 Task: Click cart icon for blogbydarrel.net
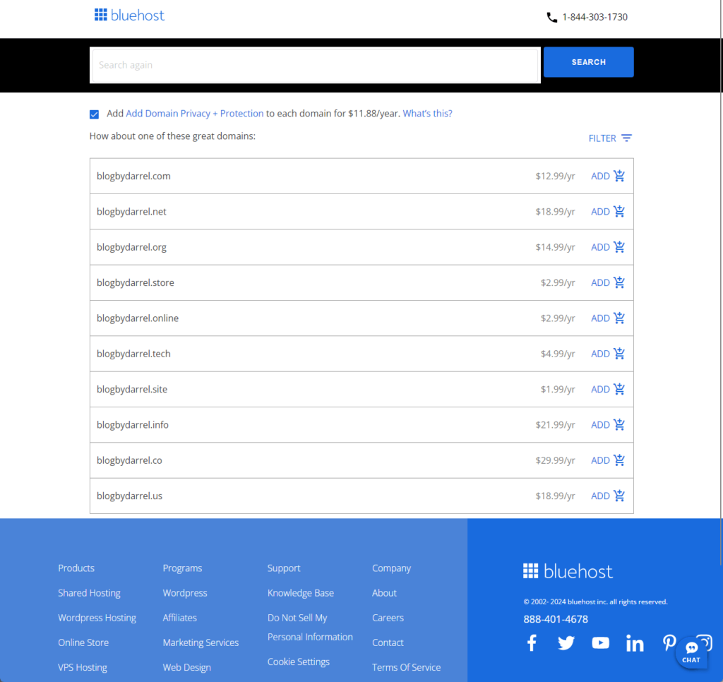pos(619,211)
